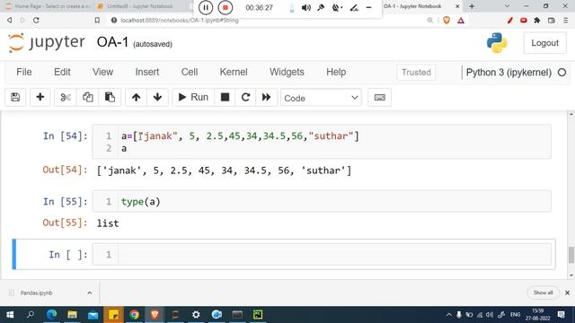The image size is (575, 323).
Task: Show hidden system tray icons chevron
Action: (449, 315)
